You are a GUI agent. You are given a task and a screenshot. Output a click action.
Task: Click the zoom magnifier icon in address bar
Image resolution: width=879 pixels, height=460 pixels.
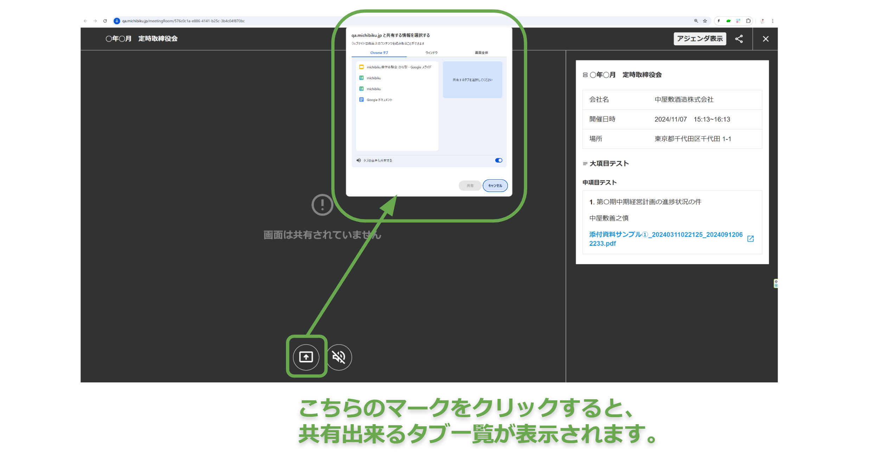[696, 21]
